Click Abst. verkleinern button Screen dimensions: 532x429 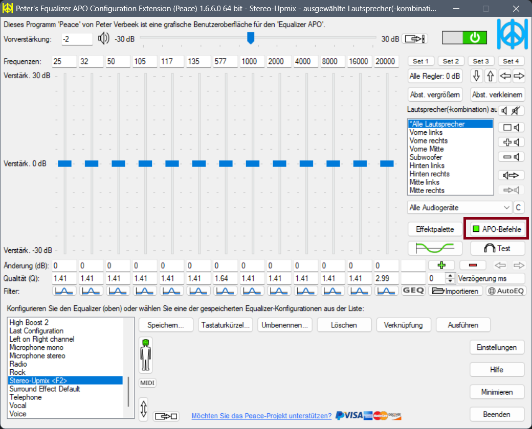pos(497,94)
